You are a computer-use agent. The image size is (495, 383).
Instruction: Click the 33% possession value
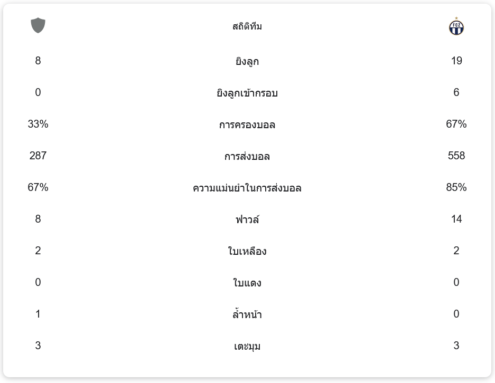tap(38, 124)
